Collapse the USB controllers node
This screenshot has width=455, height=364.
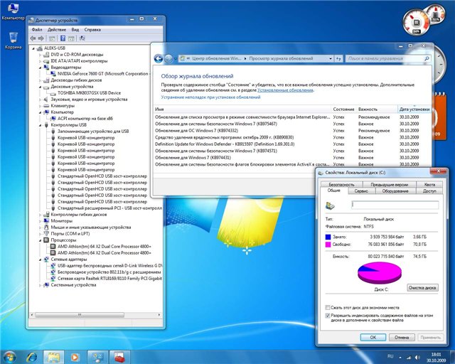pos(40,125)
